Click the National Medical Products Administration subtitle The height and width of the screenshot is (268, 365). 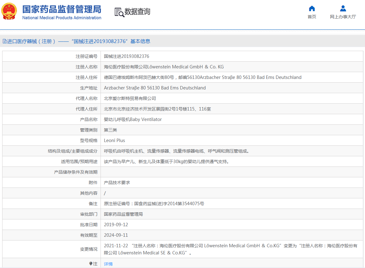click(x=62, y=18)
